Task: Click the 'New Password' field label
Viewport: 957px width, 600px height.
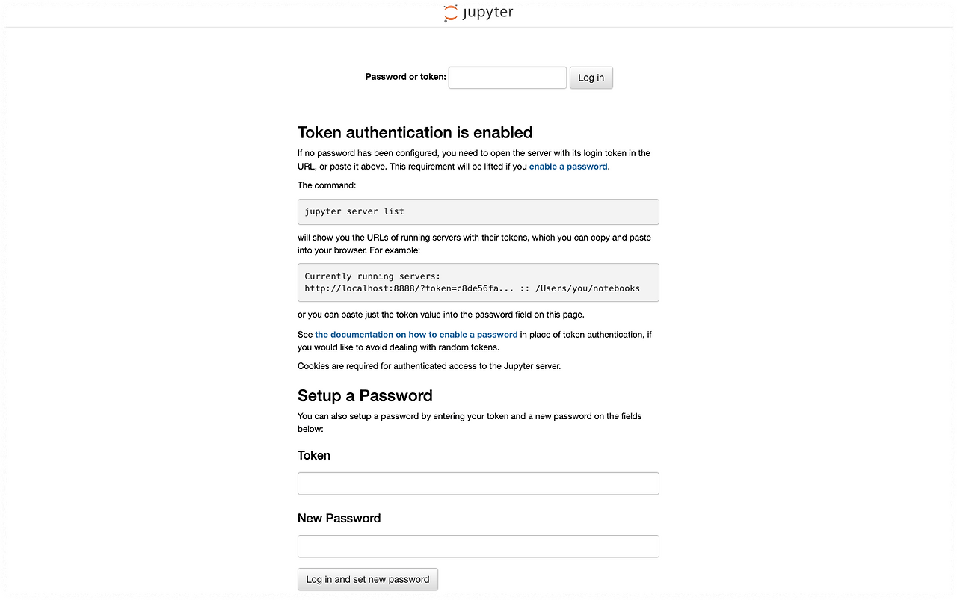Action: (x=339, y=518)
